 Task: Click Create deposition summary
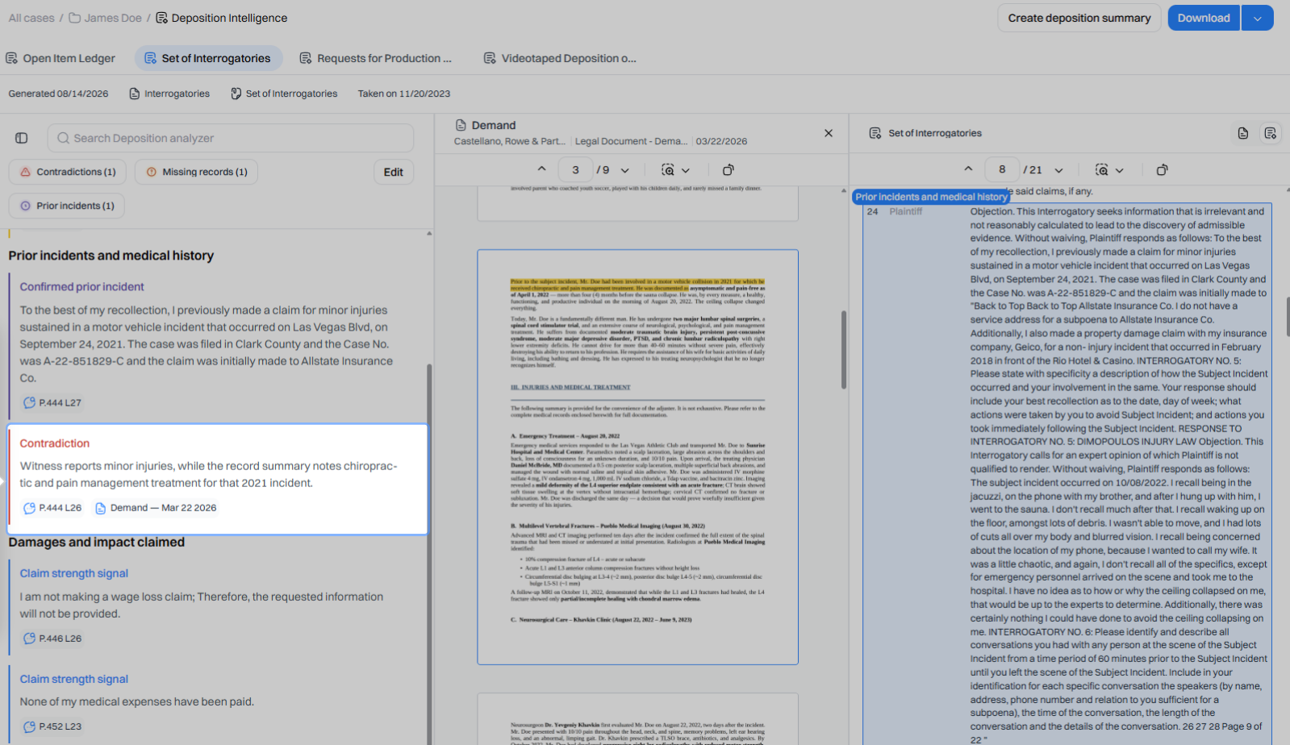tap(1079, 18)
